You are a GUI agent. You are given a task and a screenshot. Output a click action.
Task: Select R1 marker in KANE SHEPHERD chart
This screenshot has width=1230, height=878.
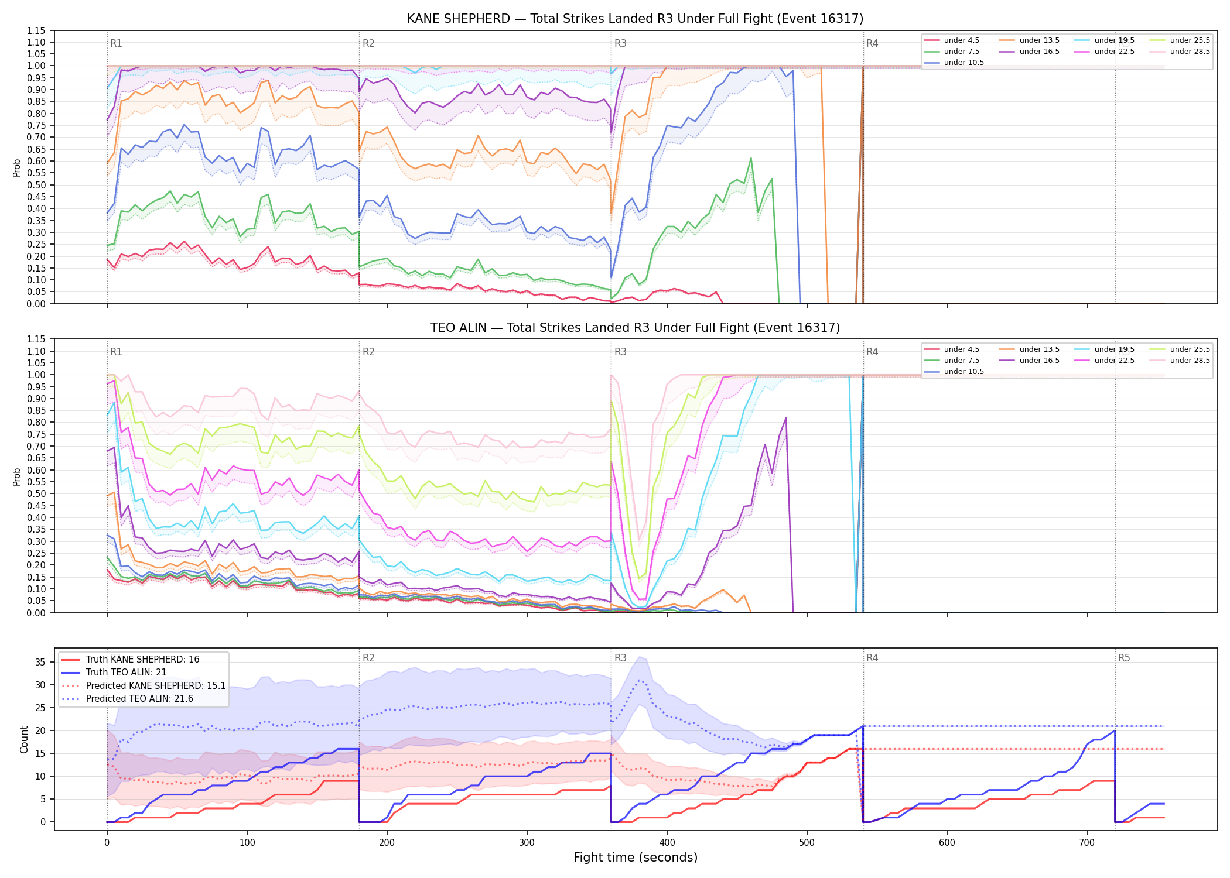(x=116, y=43)
